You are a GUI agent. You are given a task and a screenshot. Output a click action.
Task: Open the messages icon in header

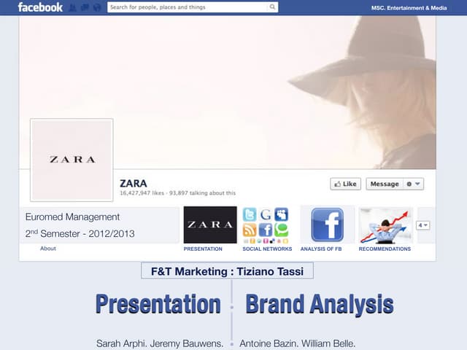click(85, 7)
